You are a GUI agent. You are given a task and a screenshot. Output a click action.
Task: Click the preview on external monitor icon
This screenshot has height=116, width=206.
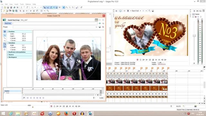tap(120, 11)
